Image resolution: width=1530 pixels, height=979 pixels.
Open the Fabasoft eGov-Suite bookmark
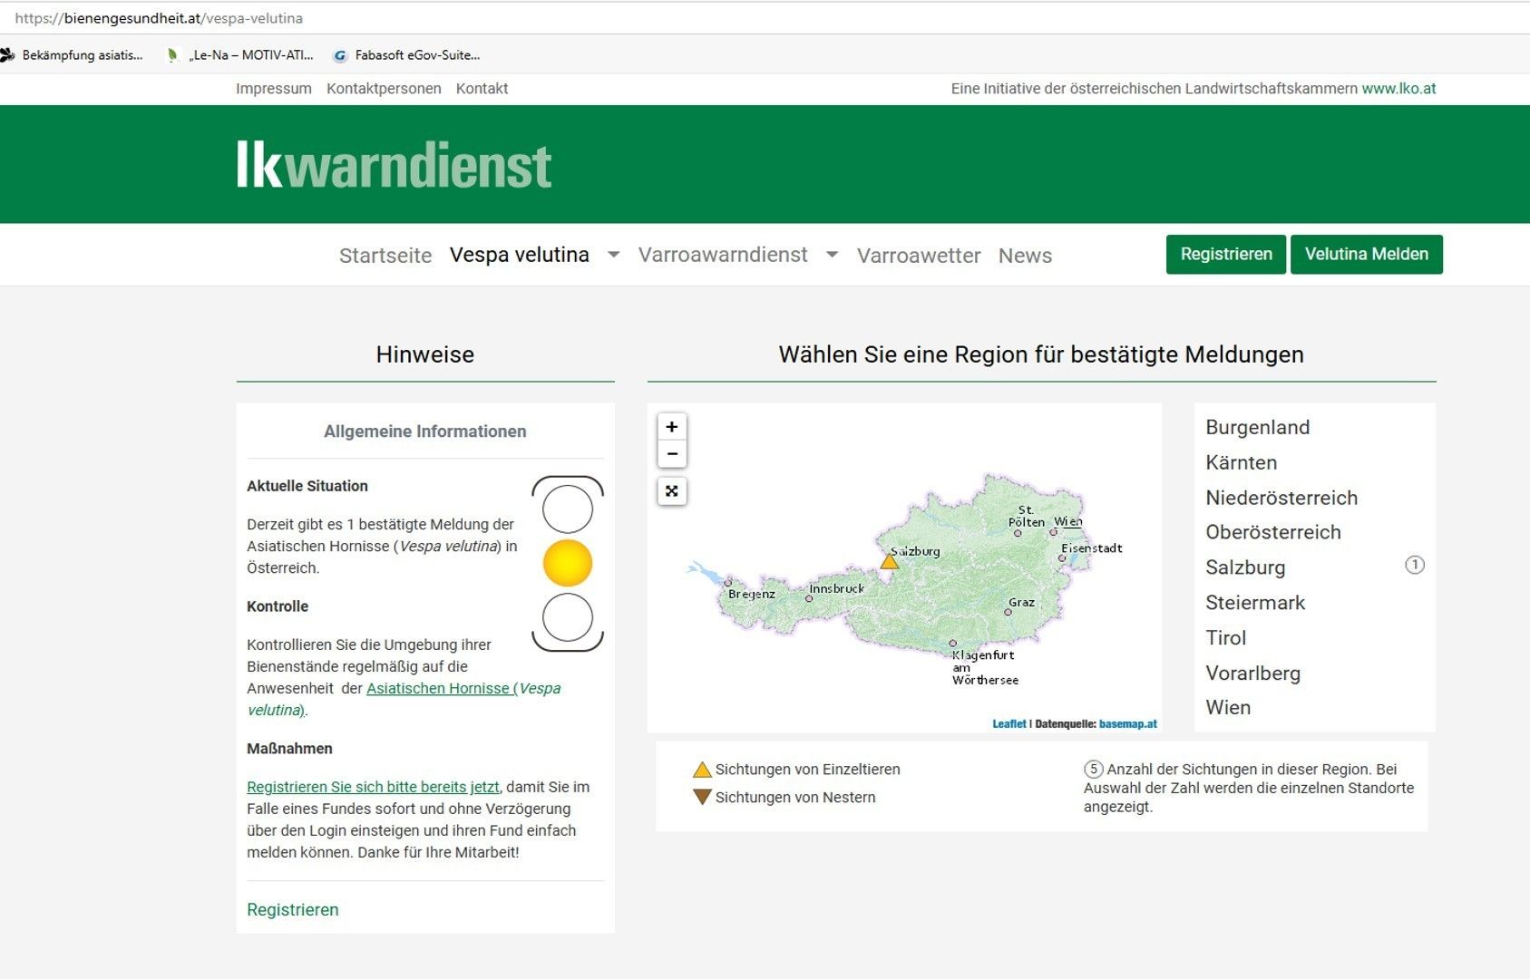[x=416, y=55]
